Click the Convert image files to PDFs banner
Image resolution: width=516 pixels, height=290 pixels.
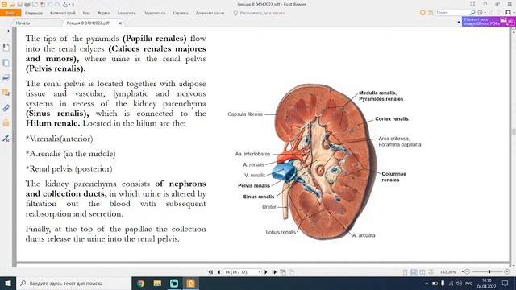click(489, 22)
